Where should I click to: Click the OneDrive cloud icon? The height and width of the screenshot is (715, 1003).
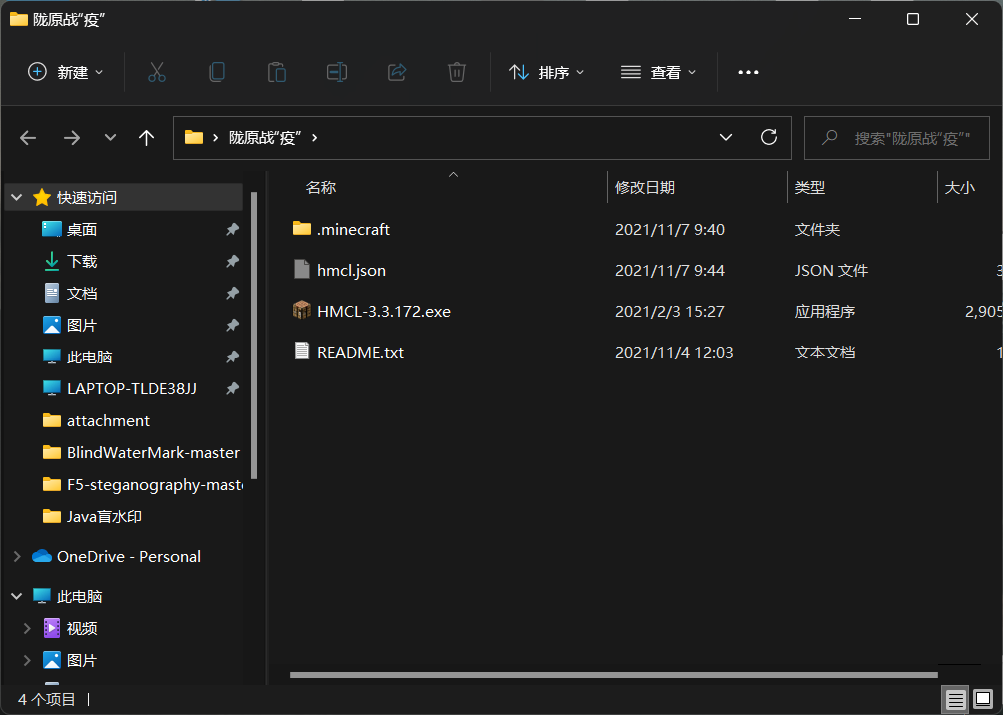click(42, 556)
